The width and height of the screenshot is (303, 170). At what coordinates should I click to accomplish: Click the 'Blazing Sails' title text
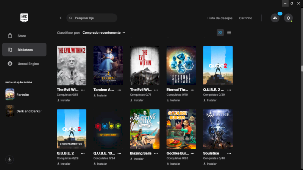point(141,153)
